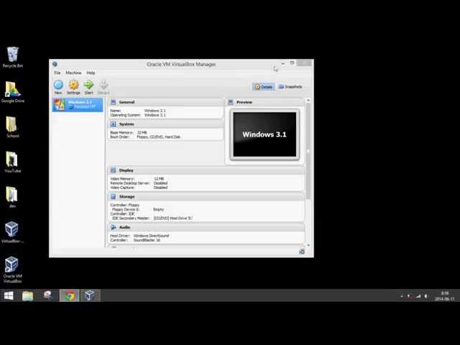Select the Recycle Bin desktop icon
This screenshot has width=460, height=345.
(13, 57)
